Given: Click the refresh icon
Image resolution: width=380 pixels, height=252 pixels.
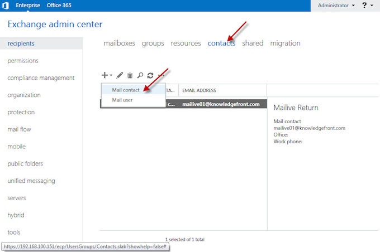Looking at the screenshot, I should tap(150, 75).
